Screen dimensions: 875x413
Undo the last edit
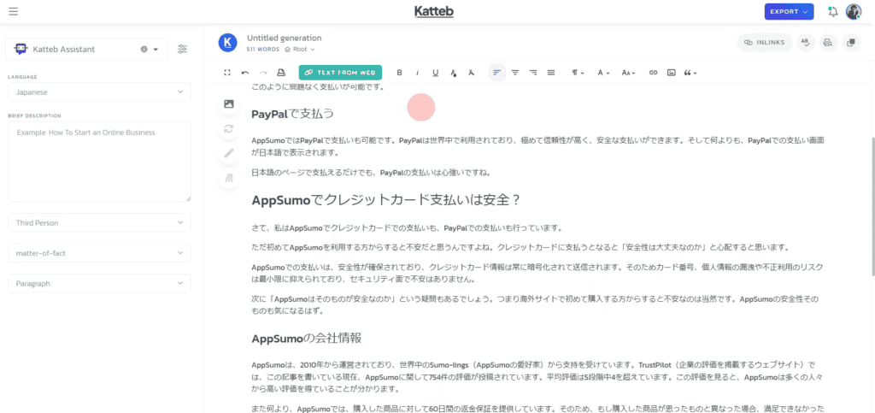(245, 73)
